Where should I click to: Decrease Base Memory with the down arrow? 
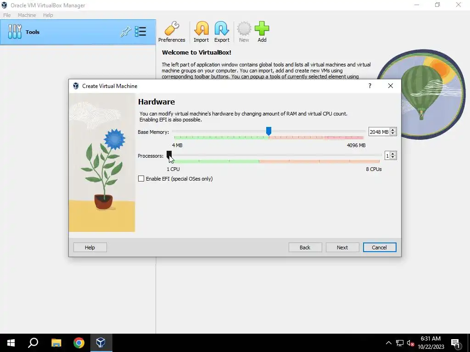(393, 133)
